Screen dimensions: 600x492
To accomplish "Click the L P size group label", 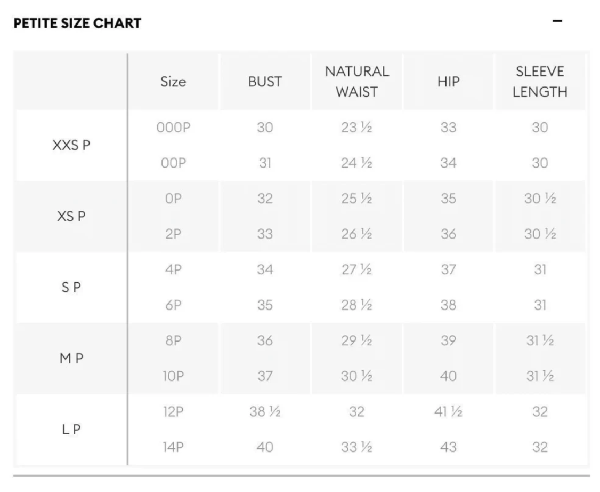I will pos(71,429).
